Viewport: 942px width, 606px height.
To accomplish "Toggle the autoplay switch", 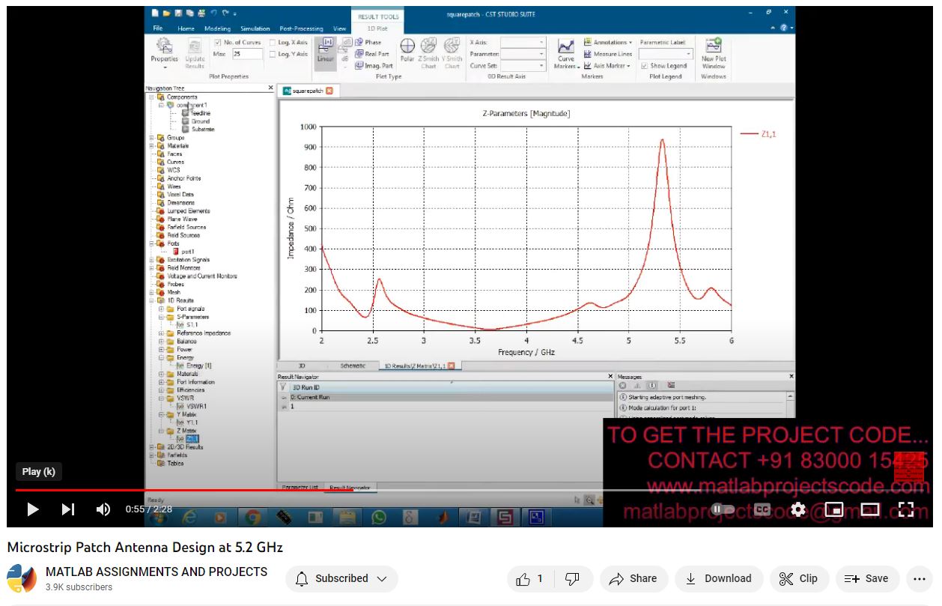I will click(x=723, y=509).
